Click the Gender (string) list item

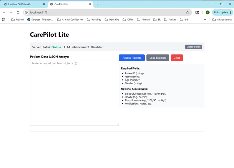[x=133, y=83]
